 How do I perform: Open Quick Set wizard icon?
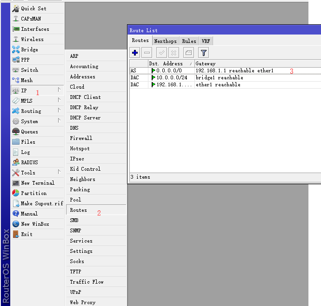(x=16, y=8)
